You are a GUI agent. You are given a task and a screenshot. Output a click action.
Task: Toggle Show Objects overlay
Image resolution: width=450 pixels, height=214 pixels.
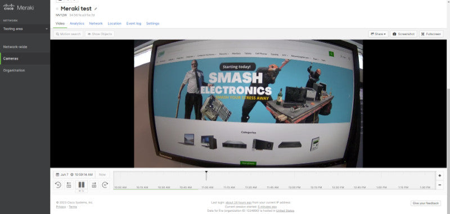coord(100,34)
